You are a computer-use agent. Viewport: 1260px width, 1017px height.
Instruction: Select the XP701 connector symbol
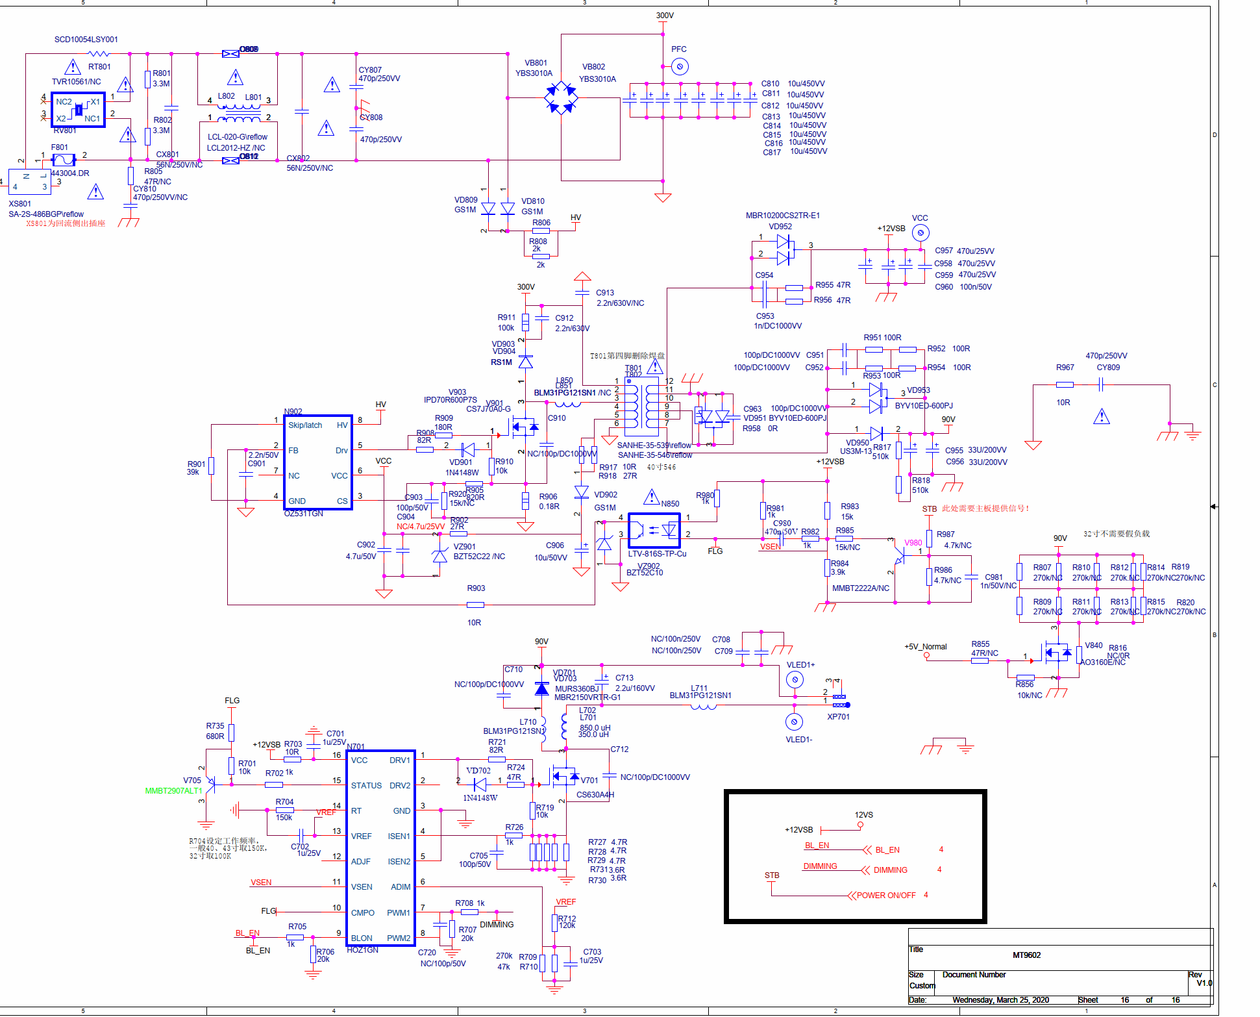pyautogui.click(x=841, y=701)
